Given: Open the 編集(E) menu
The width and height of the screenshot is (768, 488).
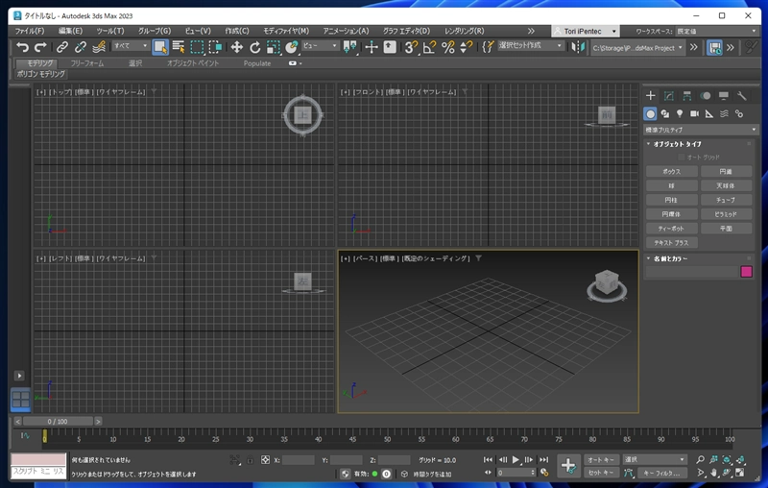Looking at the screenshot, I should (70, 31).
